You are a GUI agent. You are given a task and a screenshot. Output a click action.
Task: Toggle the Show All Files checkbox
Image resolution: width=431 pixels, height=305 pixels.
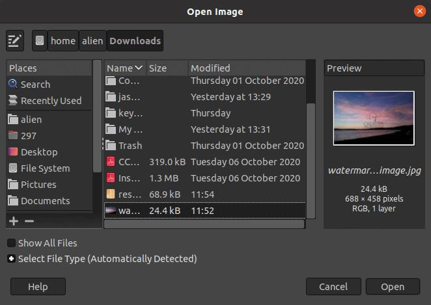pos(11,243)
